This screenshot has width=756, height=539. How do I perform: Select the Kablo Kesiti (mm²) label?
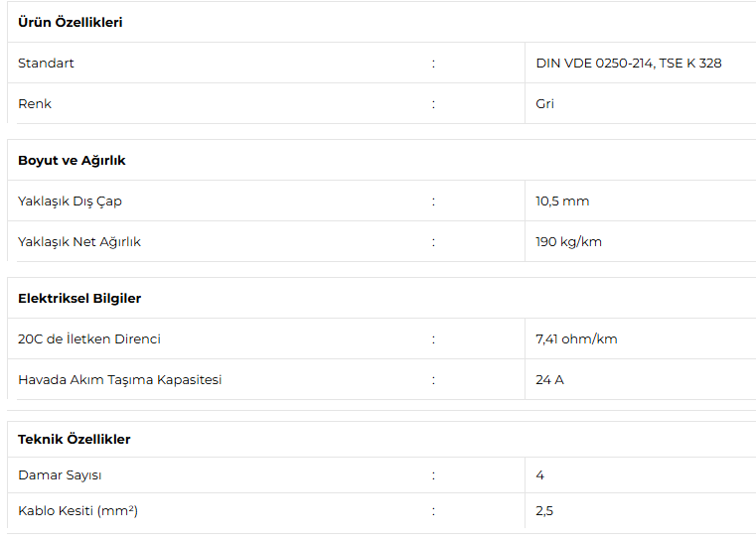click(x=77, y=511)
